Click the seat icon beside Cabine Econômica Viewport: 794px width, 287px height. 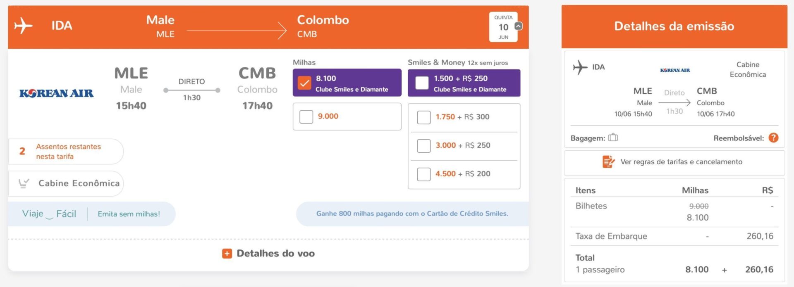(x=24, y=183)
